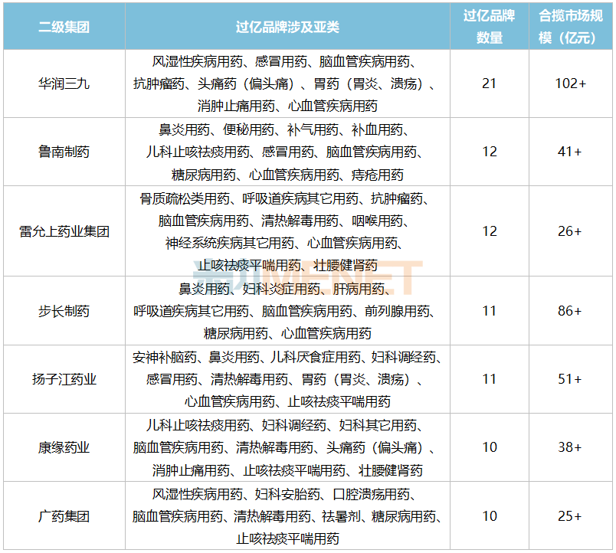Viewport: 616px width, 553px height.
Task: Select the 86+ market size value
Action: click(569, 311)
